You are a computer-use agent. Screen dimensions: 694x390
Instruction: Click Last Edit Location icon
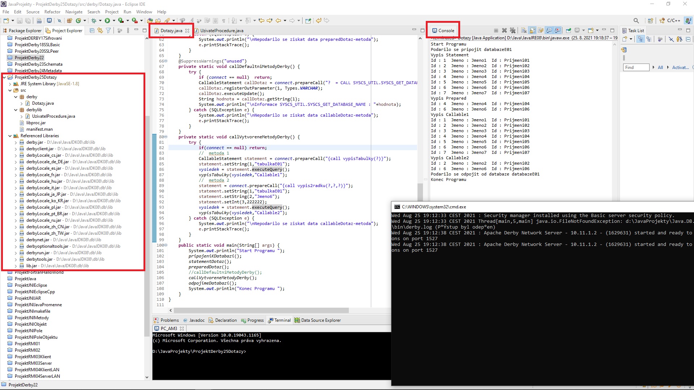(262, 21)
